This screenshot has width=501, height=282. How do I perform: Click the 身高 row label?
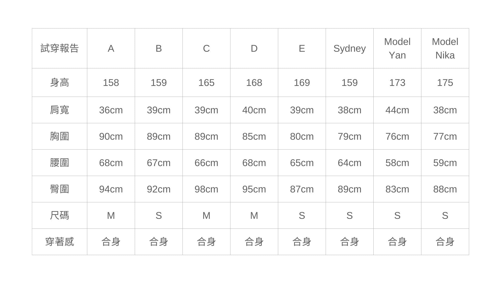point(59,83)
